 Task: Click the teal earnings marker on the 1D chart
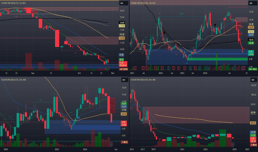coord(8,68)
